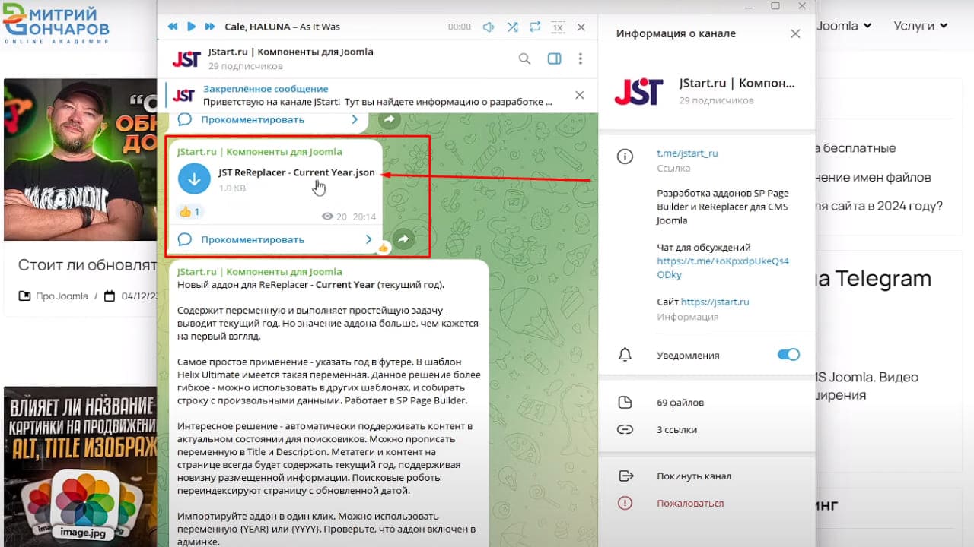Open the bearded man article thumbnail on website
Screen dimensions: 974x547
(80, 160)
